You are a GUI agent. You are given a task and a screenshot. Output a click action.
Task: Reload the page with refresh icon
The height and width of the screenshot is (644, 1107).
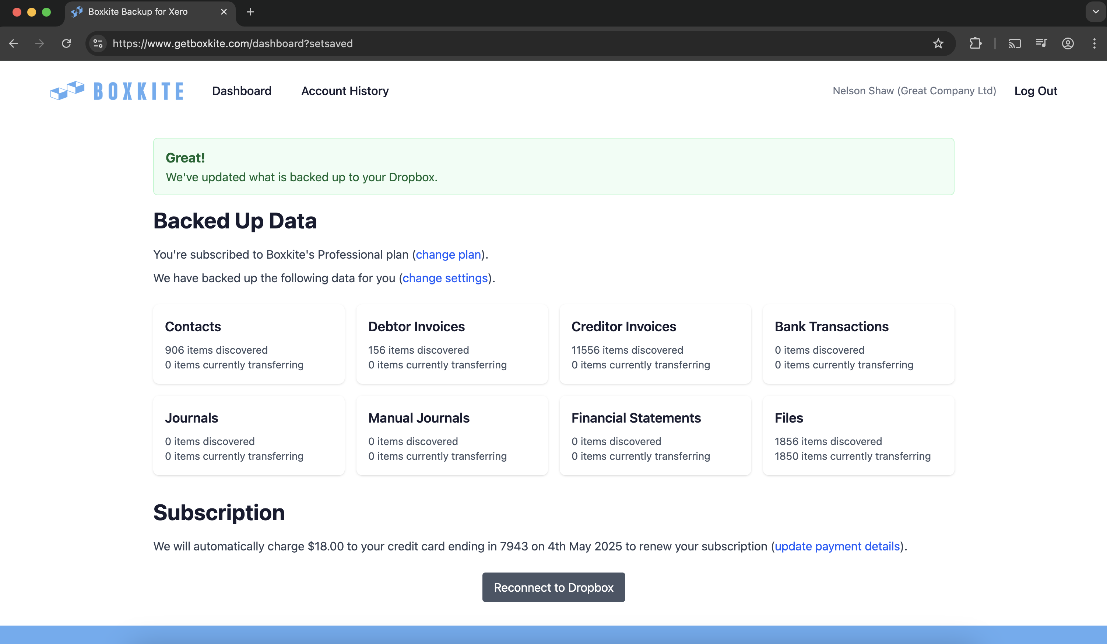(x=66, y=43)
